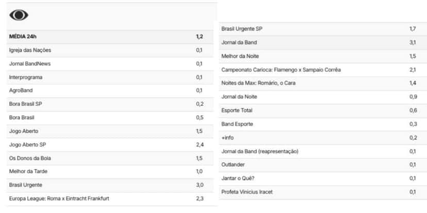The width and height of the screenshot is (427, 213).
Task: Select the Profeta Vinicius Iracet row
Action: point(323,192)
